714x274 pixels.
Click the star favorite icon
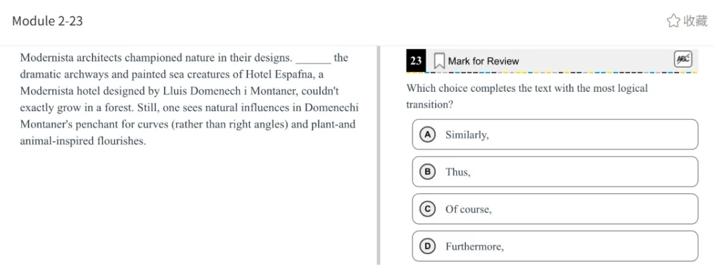(x=673, y=21)
